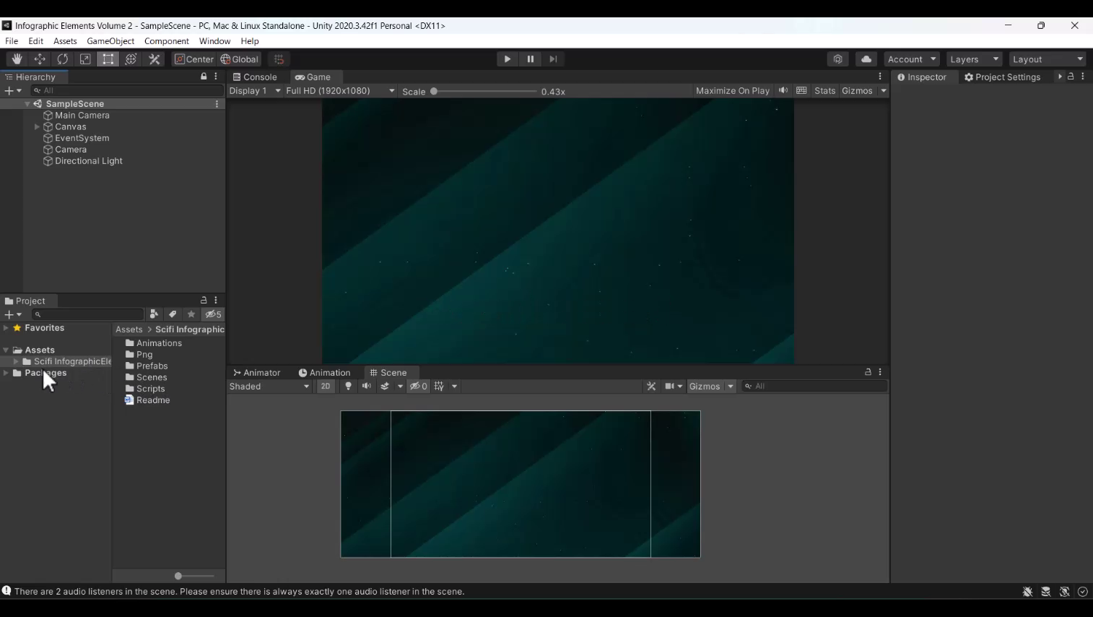
Task: Open SampleScene options menu
Action: (x=217, y=104)
